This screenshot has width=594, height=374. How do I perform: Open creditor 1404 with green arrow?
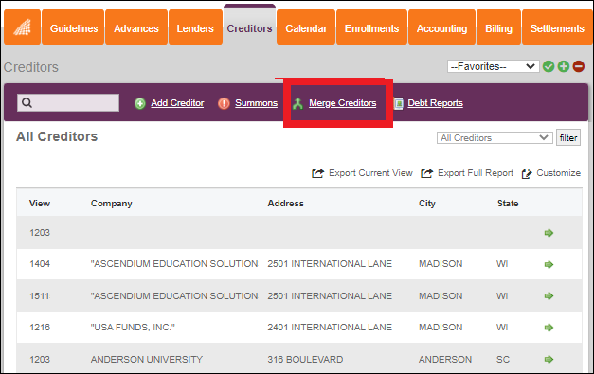549,264
